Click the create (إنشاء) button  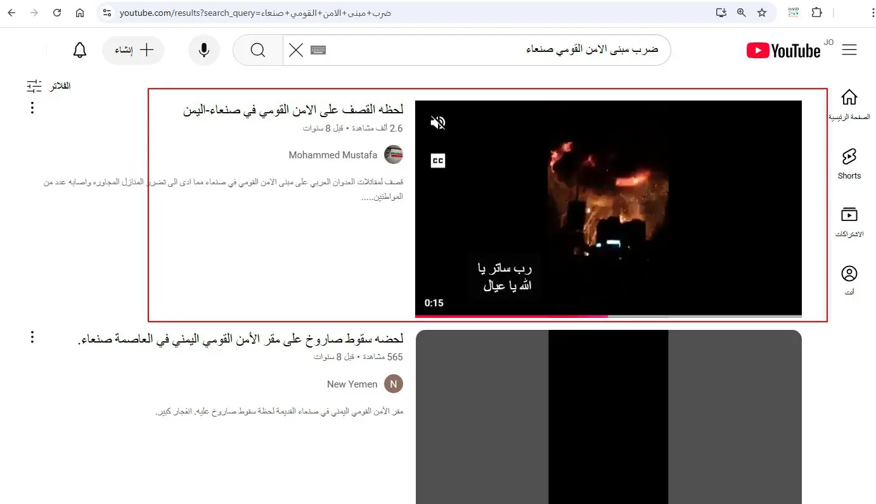133,50
